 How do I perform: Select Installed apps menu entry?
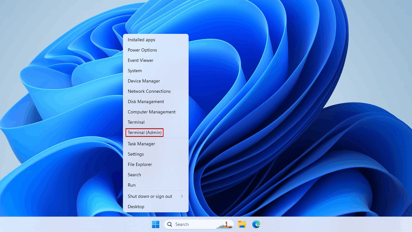pyautogui.click(x=141, y=40)
